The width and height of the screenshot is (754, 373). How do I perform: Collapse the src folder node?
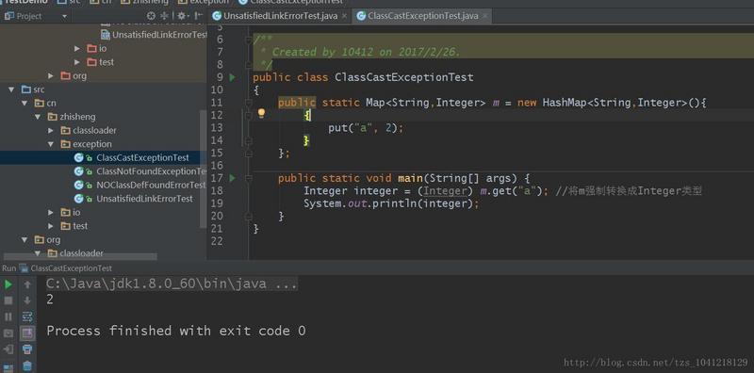click(11, 89)
